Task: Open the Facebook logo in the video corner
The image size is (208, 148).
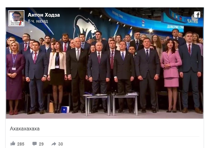Action: point(197,15)
